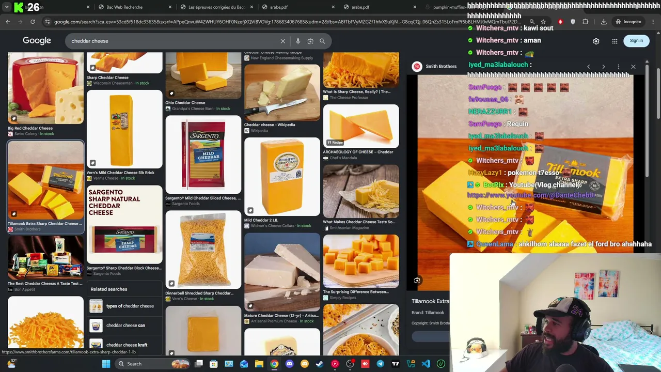Focus the cheddar cheese search field
Screen dimensions: 661x372
coord(173,41)
